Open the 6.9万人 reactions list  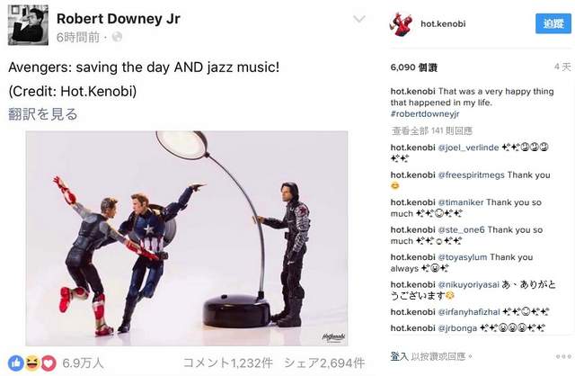[x=83, y=363]
